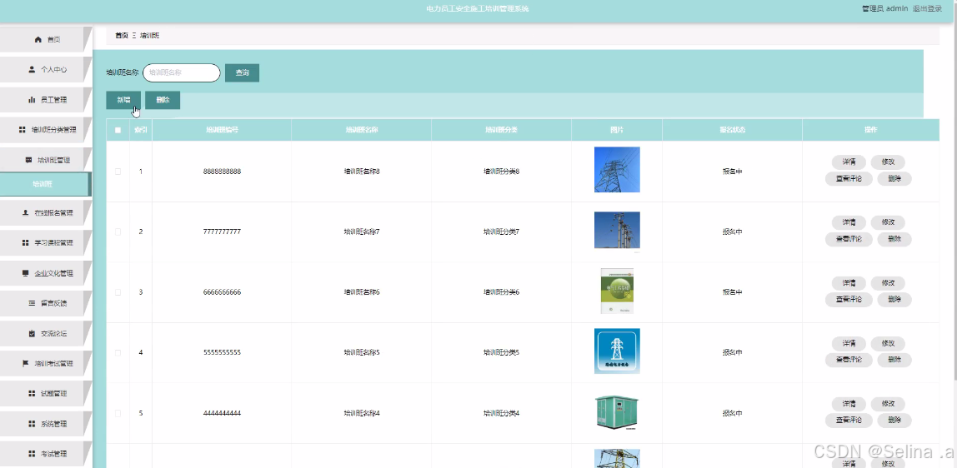957x468 pixels.
Task: Open the green book cover thumbnail in row 3
Action: 617,291
